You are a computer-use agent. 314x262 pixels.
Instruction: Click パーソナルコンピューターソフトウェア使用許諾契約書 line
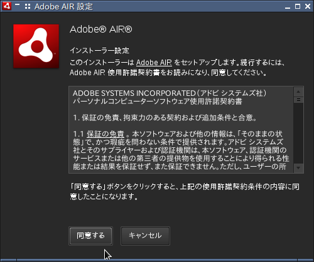click(158, 102)
